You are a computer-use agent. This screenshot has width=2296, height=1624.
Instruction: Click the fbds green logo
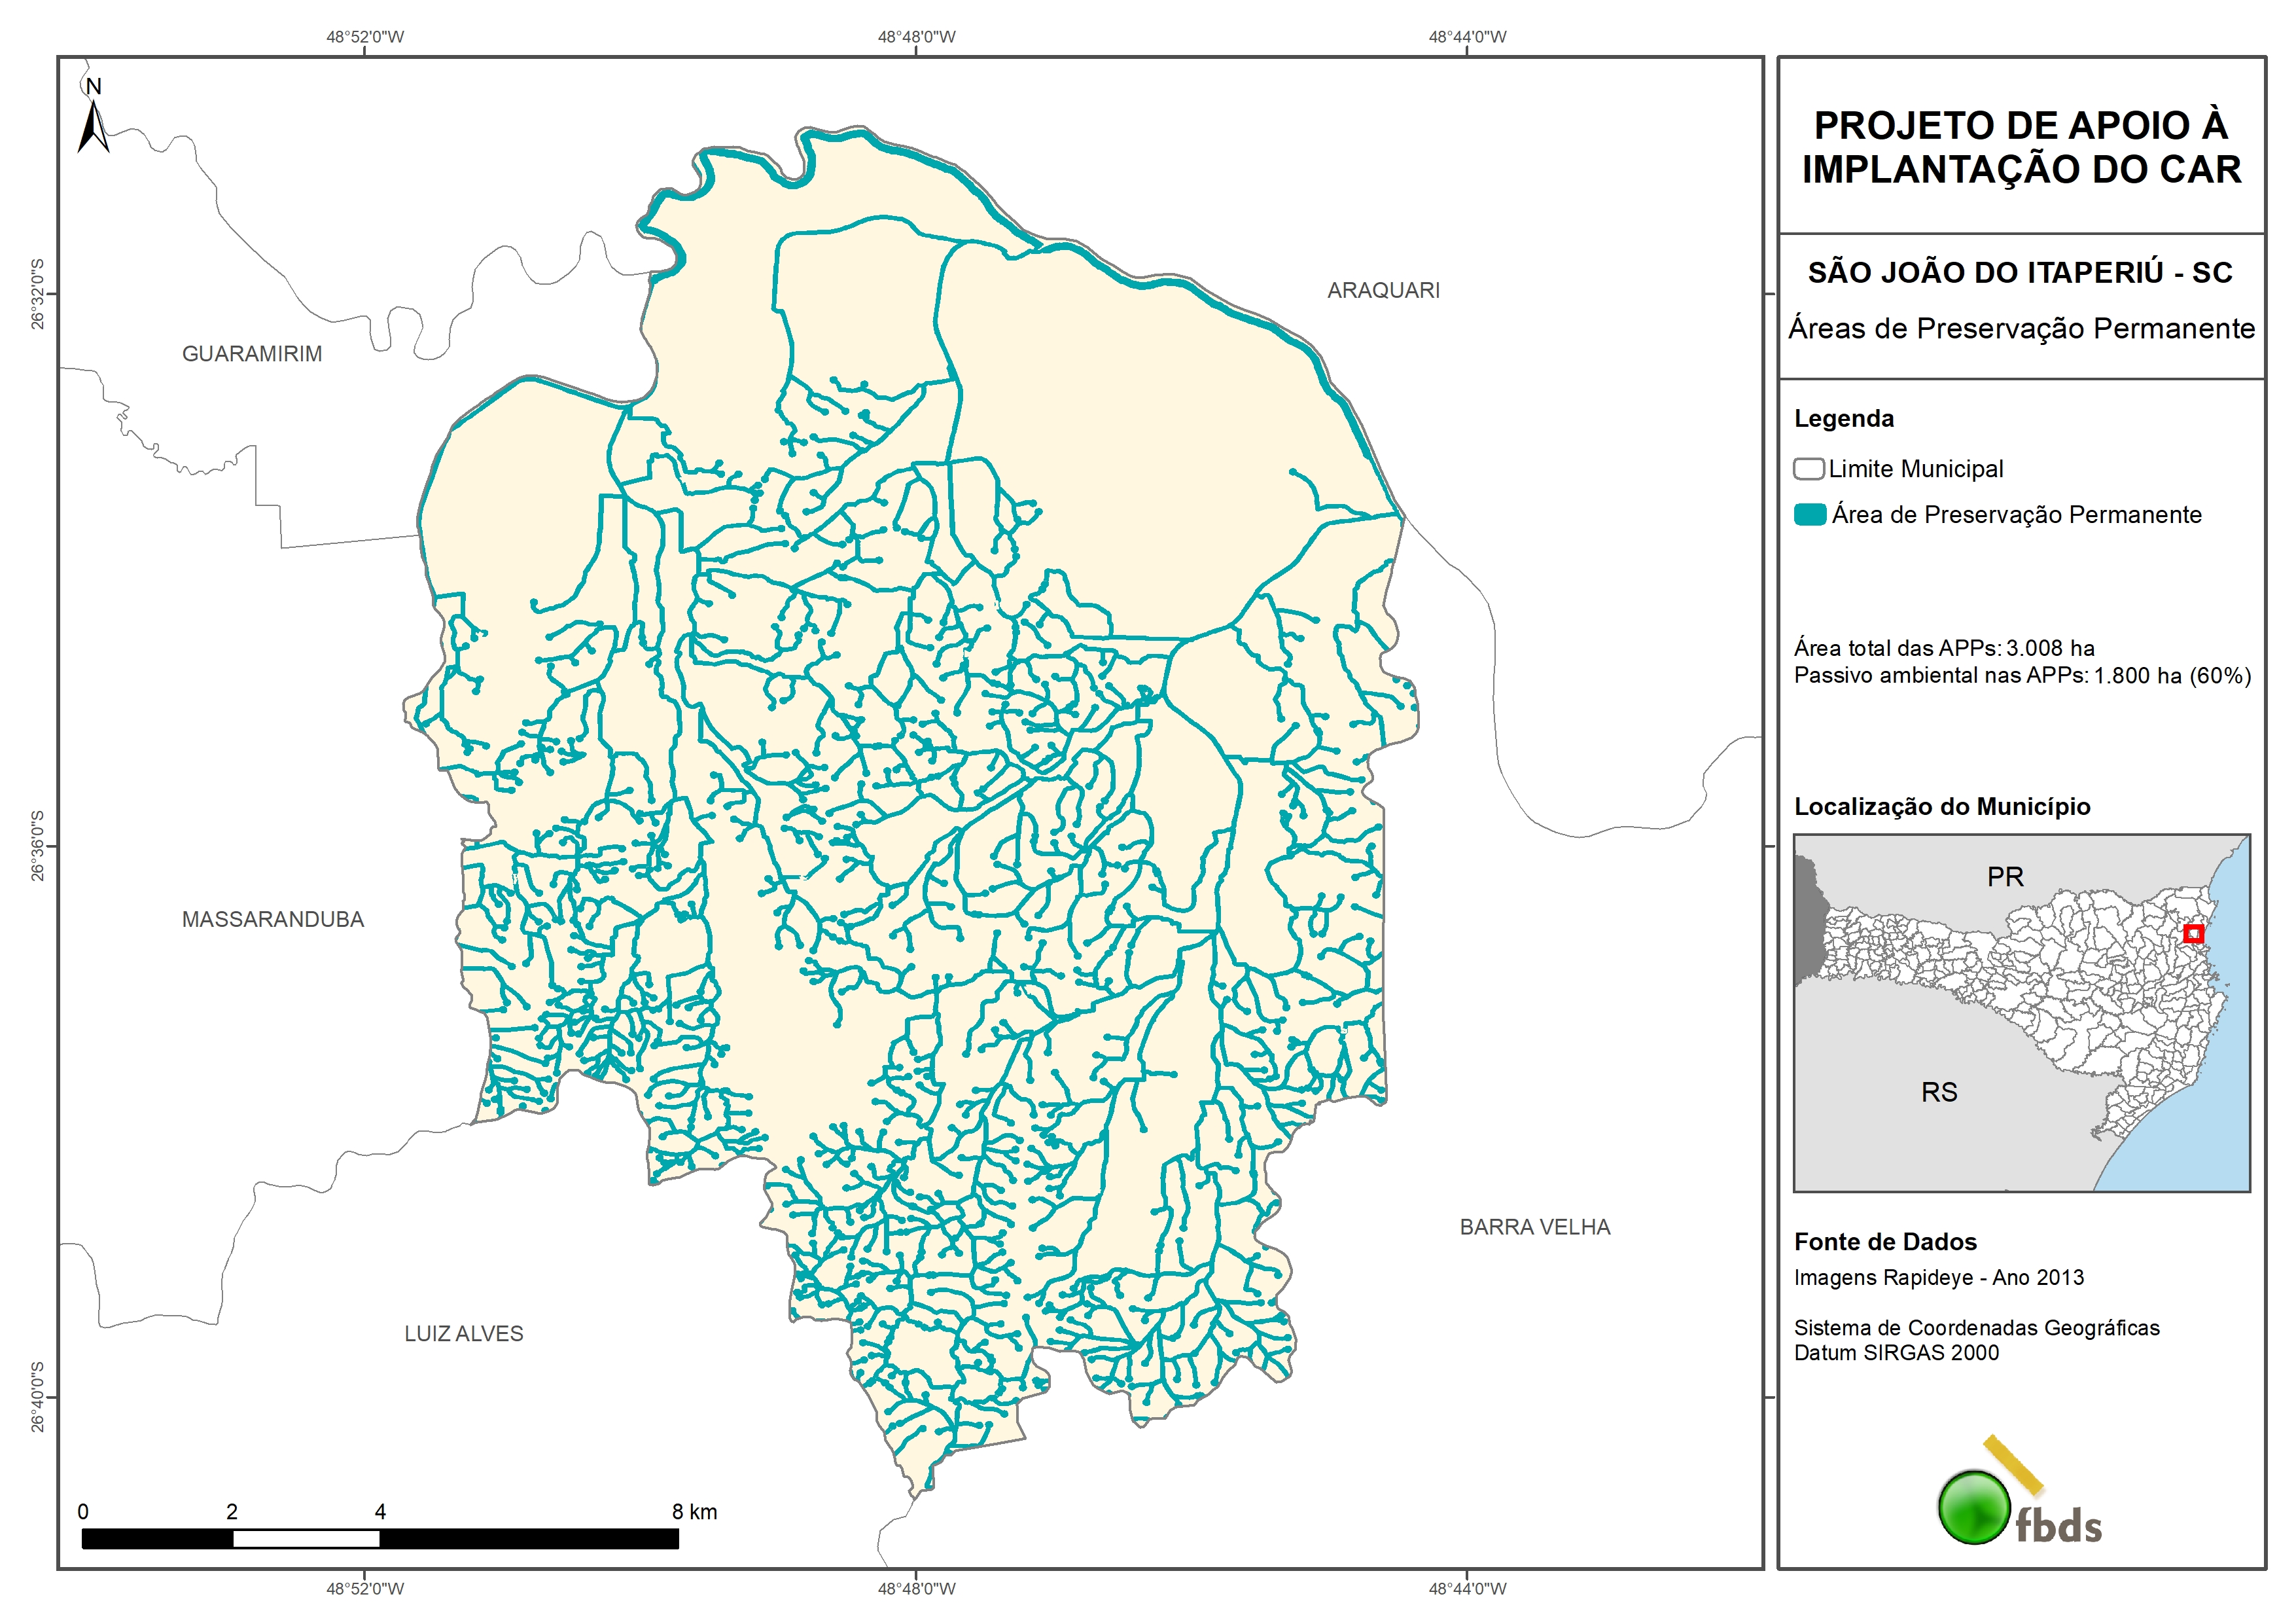click(1974, 1507)
